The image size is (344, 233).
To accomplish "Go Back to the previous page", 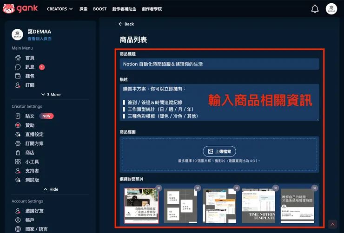I will tap(126, 24).
